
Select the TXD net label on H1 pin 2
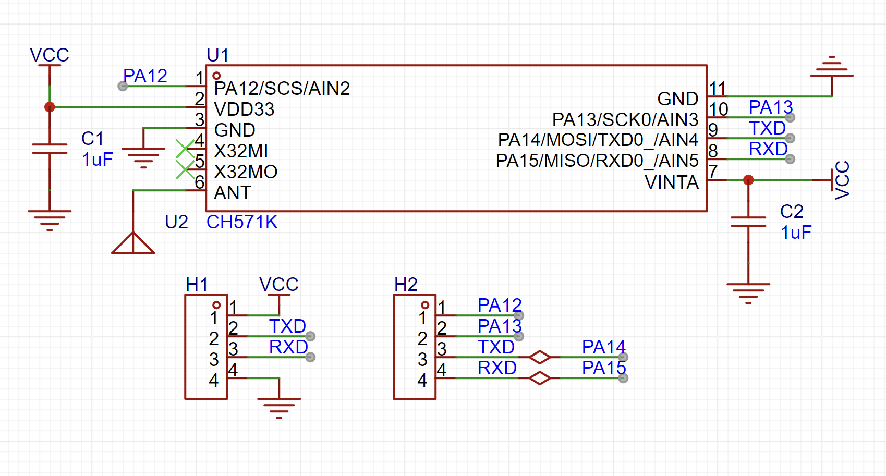pos(287,326)
